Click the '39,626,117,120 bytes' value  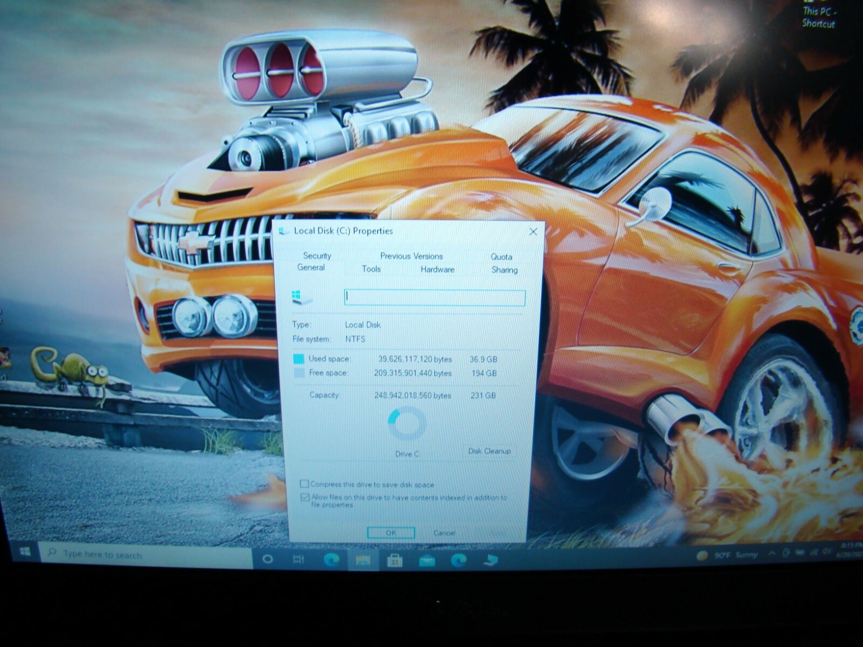pos(414,359)
